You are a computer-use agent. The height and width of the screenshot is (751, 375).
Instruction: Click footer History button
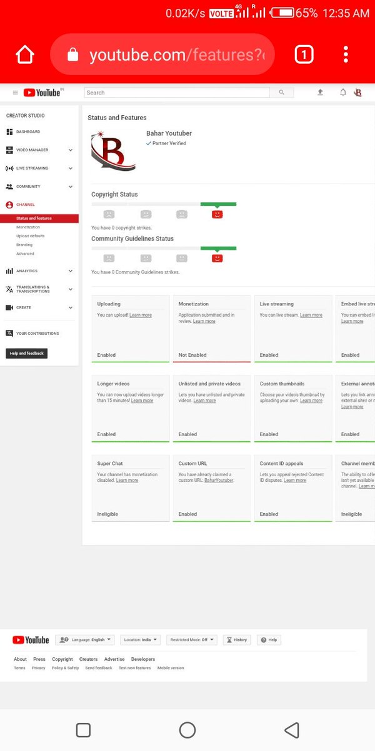(x=237, y=640)
